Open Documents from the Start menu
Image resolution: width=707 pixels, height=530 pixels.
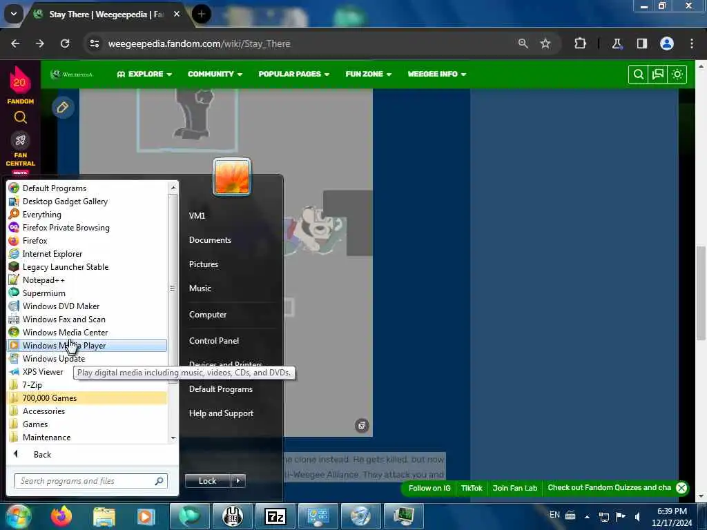210,239
